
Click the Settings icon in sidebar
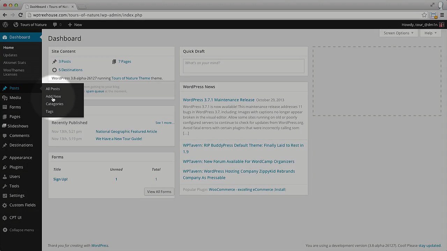(5, 196)
